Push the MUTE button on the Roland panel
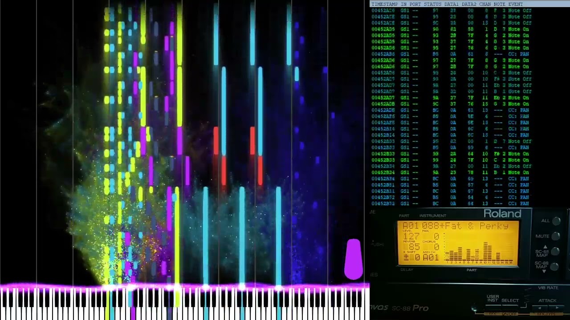Image resolution: width=570 pixels, height=320 pixels. coord(556,236)
